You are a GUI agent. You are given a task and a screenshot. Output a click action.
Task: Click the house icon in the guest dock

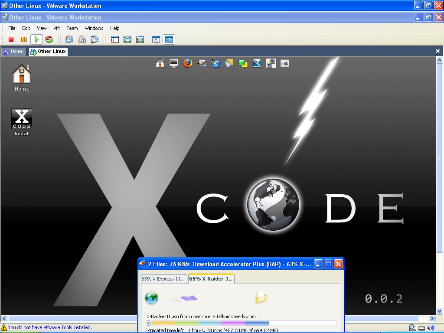pos(160,63)
